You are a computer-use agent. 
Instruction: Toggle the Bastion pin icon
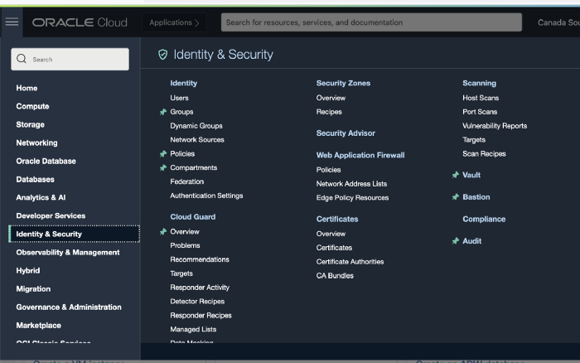456,197
